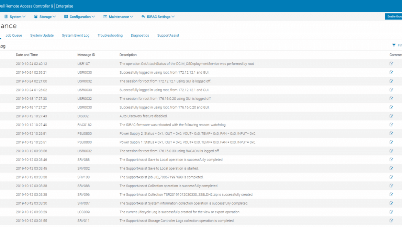Expand the System dropdown chevron

click(x=24, y=16)
